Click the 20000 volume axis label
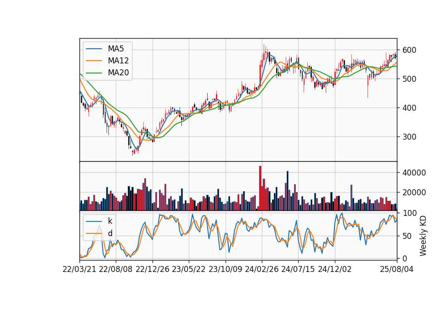Screen dimensions: 441x317 (414, 192)
